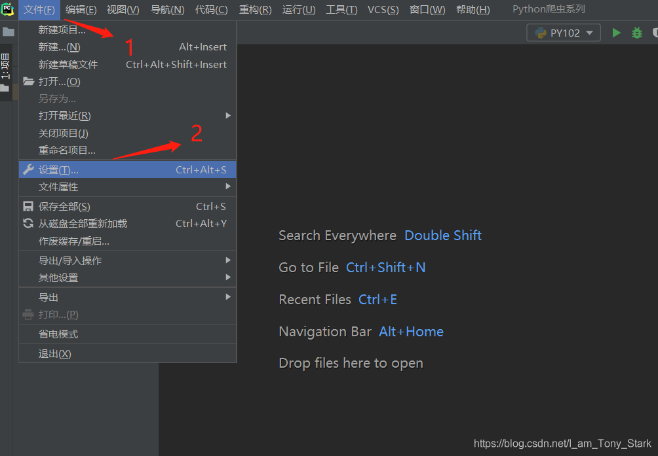This screenshot has height=456, width=658.
Task: Select 新建草稿文件 menu entry
Action: tap(128, 64)
